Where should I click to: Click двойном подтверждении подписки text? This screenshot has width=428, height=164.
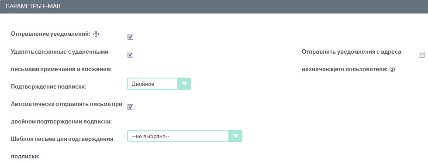[62, 122]
